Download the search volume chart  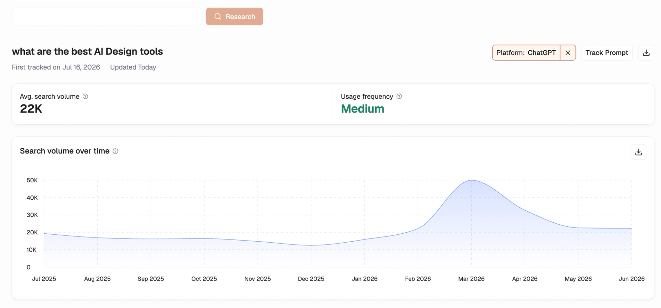(x=638, y=152)
